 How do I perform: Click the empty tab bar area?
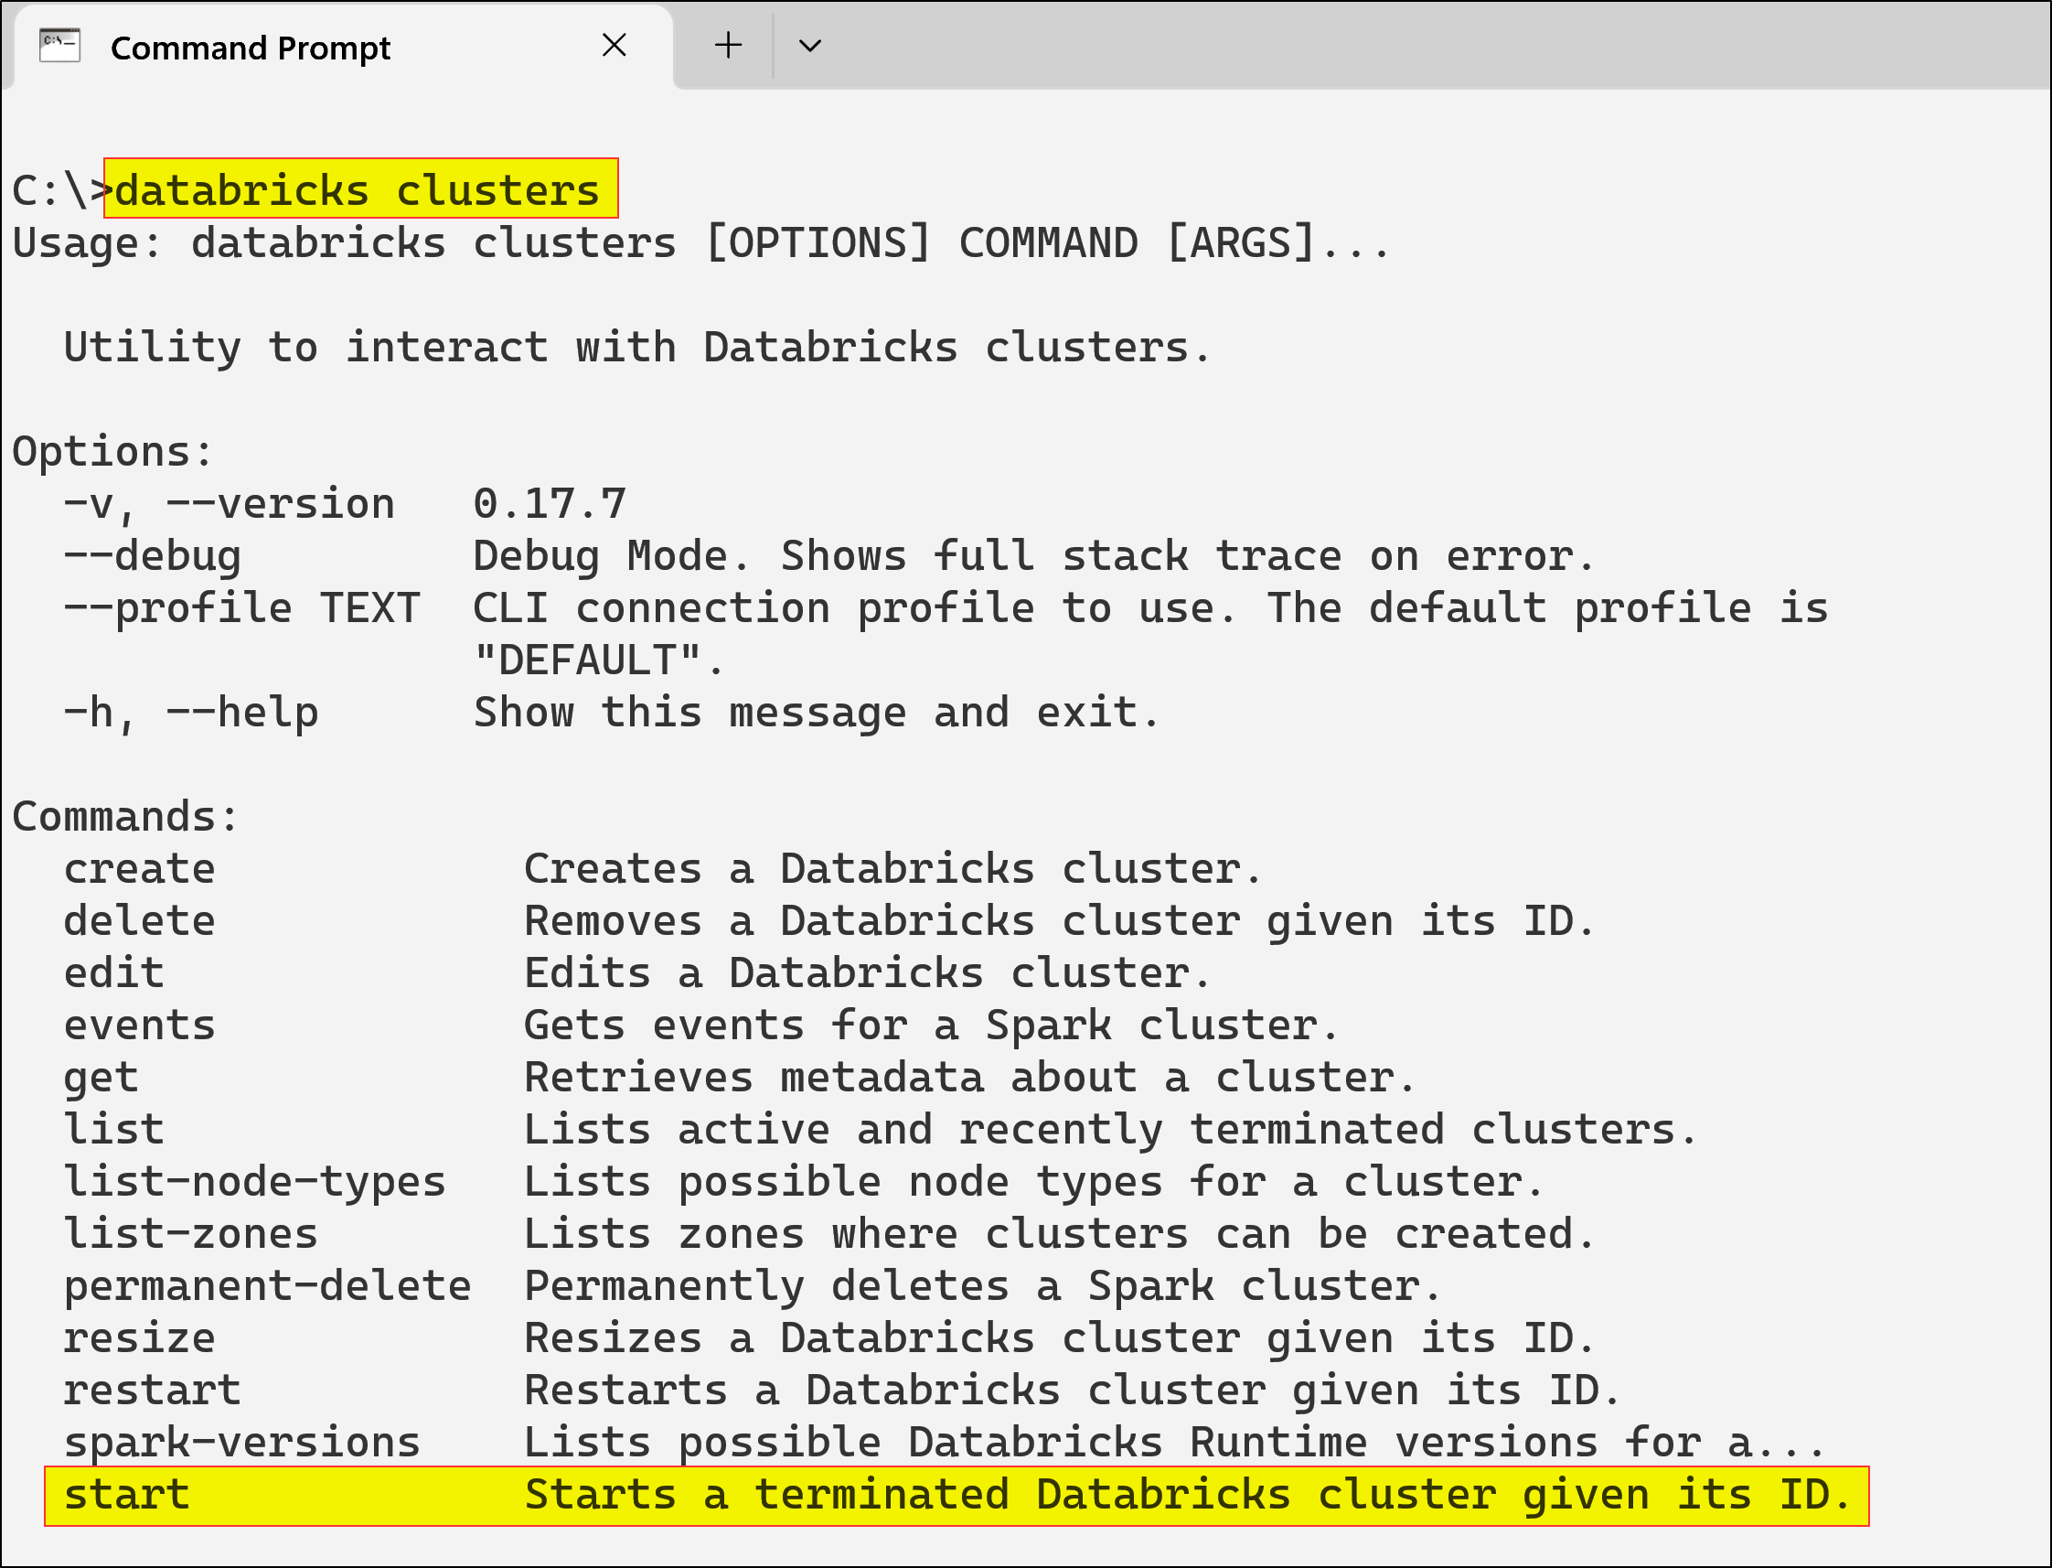point(1399,45)
